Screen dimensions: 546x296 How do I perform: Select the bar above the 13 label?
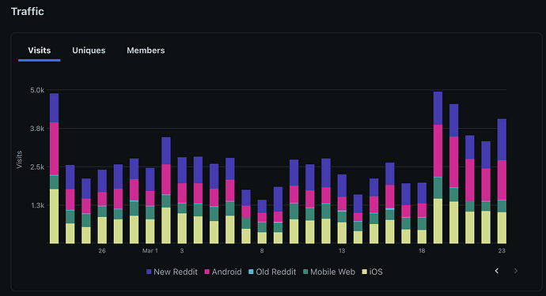pyautogui.click(x=342, y=209)
